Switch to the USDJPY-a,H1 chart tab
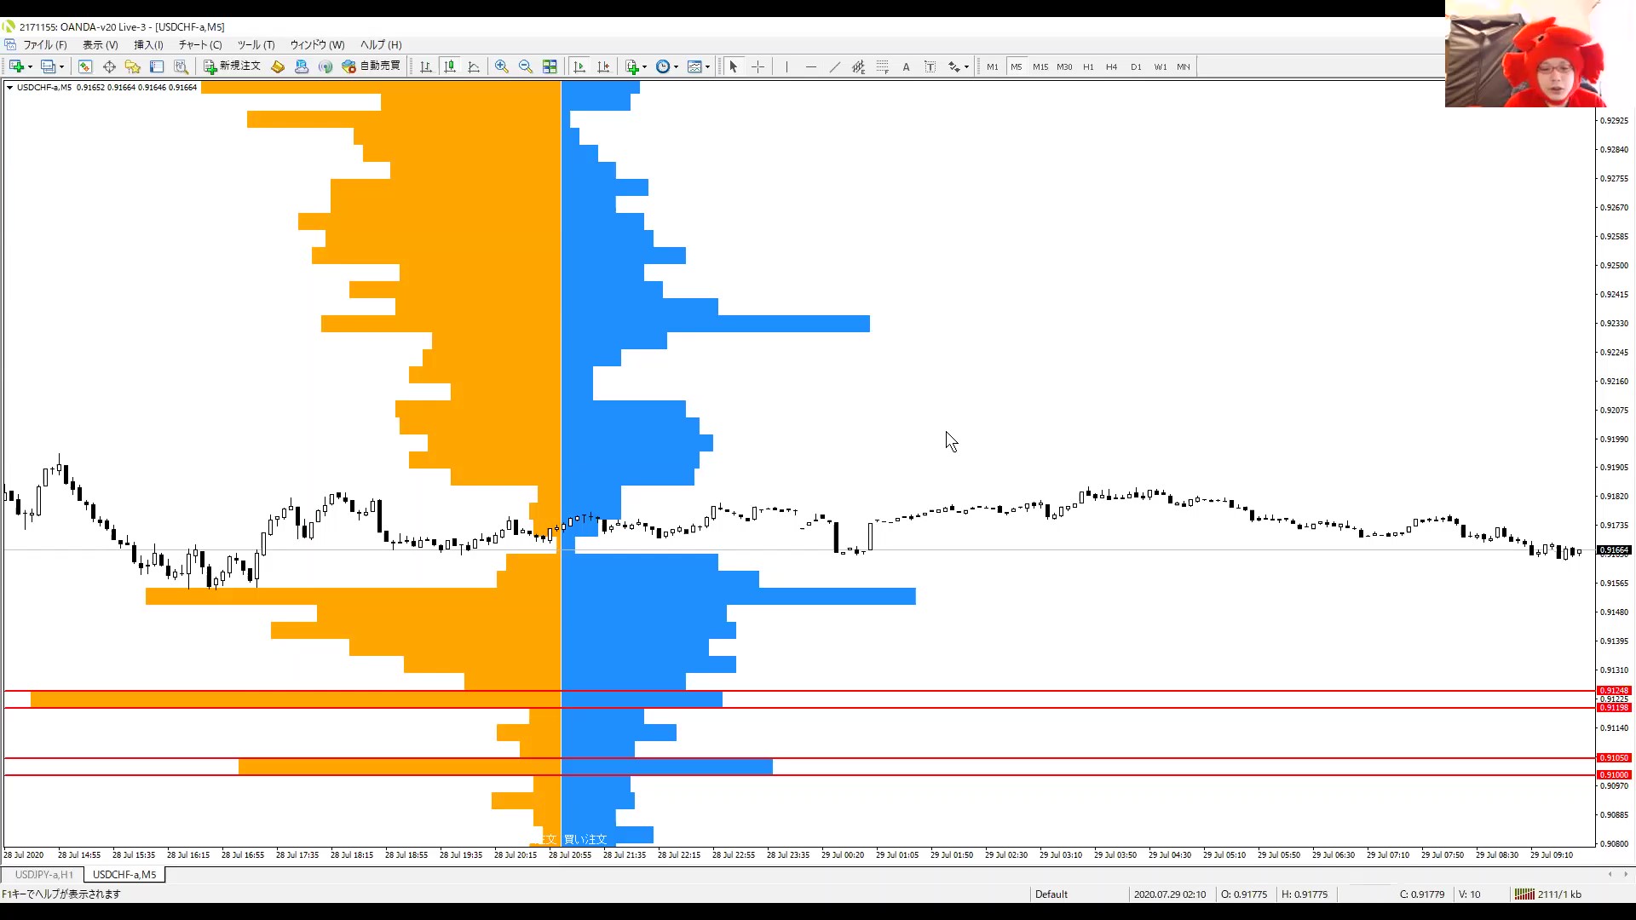The width and height of the screenshot is (1636, 920). point(43,875)
